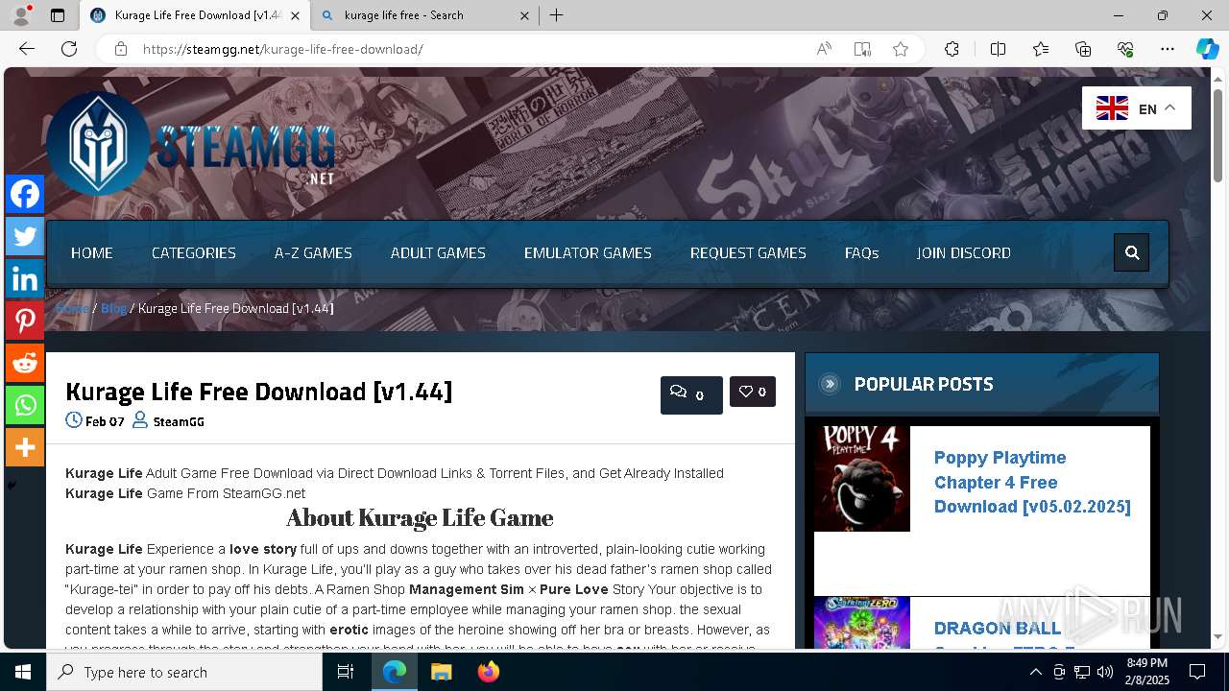
Task: Open volume control in tray
Action: click(x=1105, y=672)
